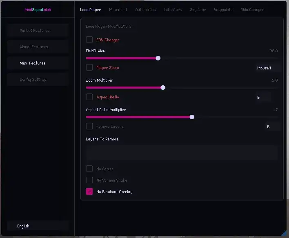
Task: Enable the Aspect Ratio checkbox
Action: (x=89, y=97)
